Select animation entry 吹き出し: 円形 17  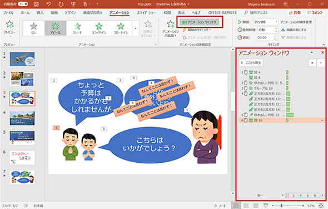[281, 115]
